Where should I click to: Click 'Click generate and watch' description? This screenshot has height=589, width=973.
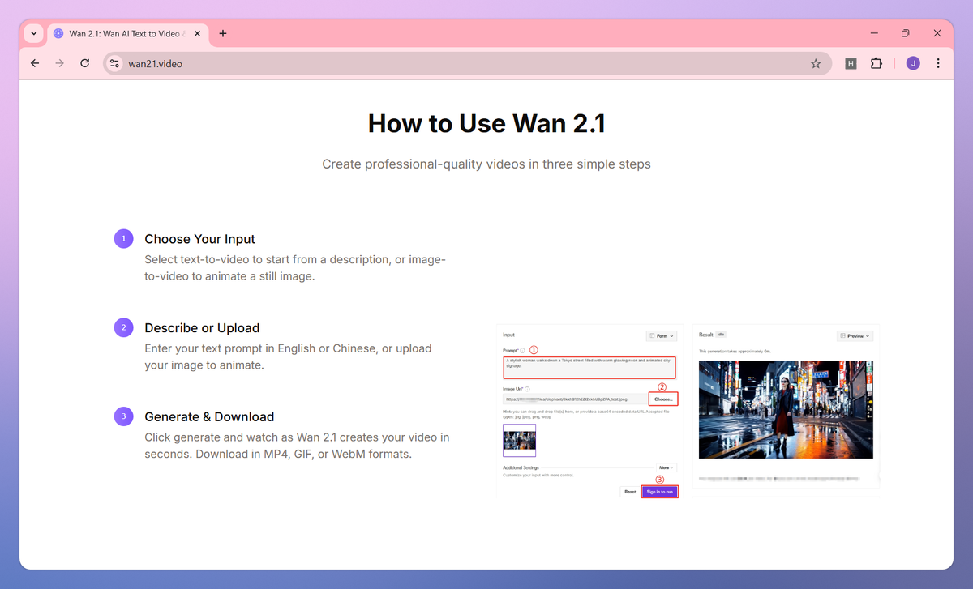297,446
